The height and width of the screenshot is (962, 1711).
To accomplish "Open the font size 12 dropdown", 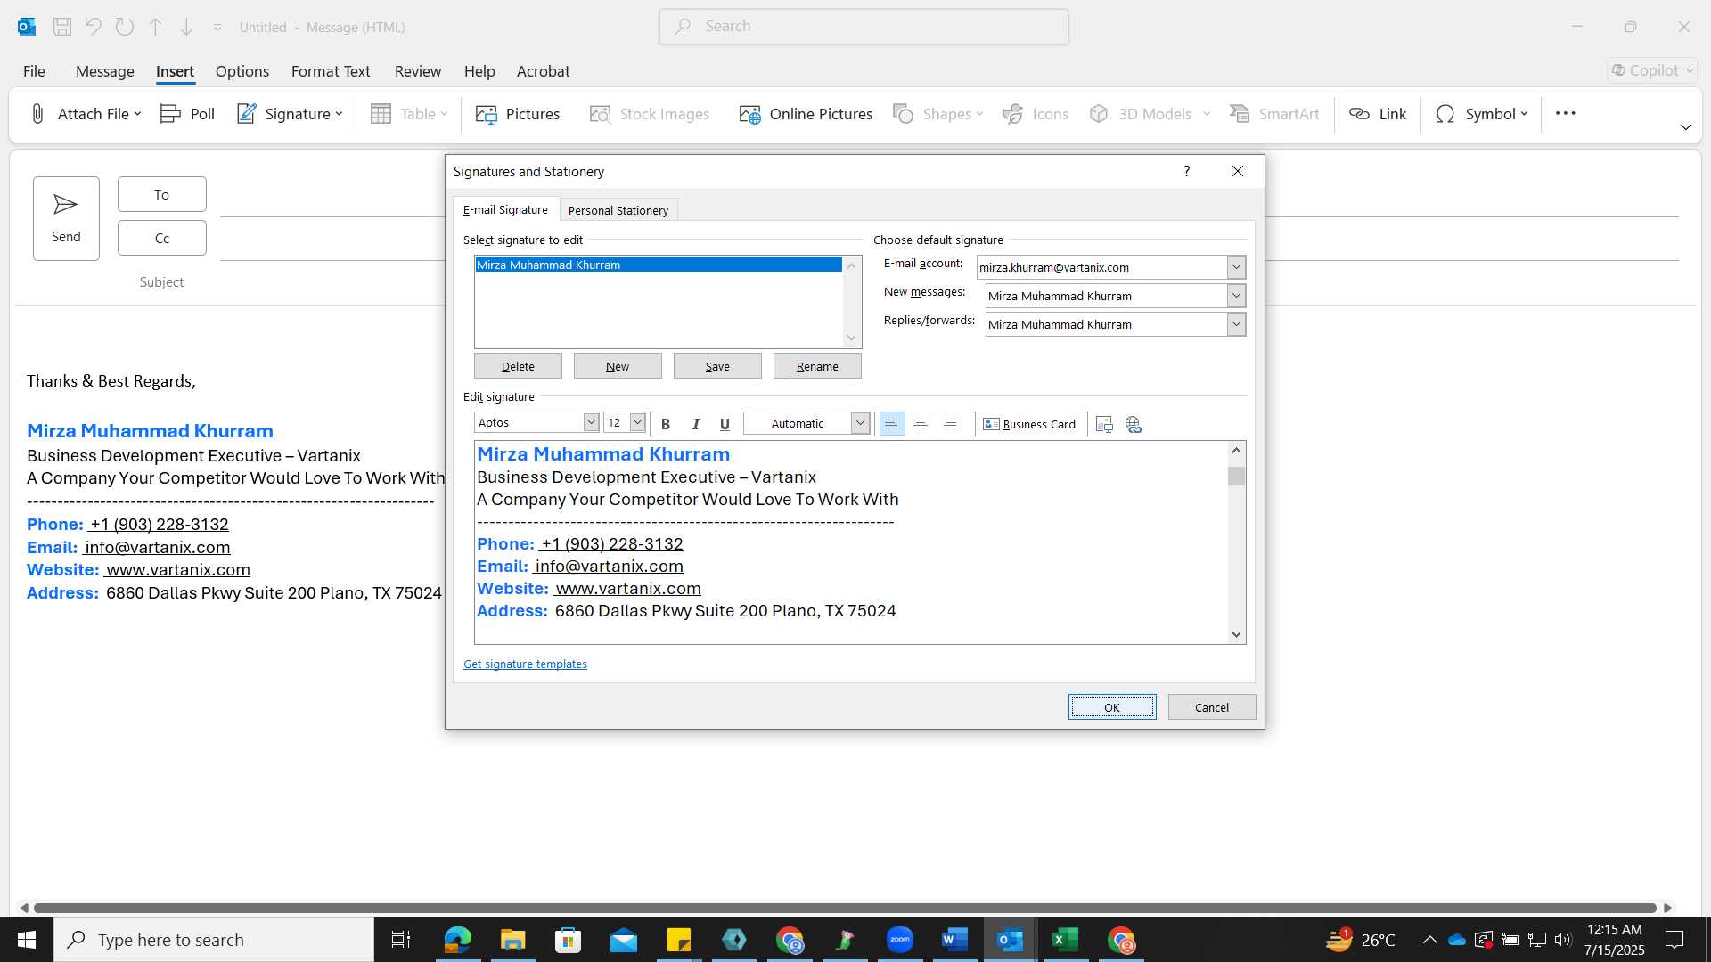I will [x=637, y=422].
